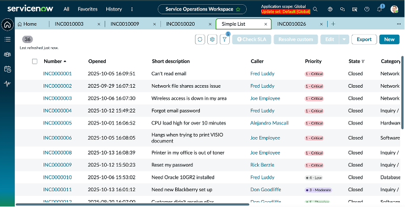Open tab overflow ellipsis menu
The image size is (405, 207).
tap(399, 24)
